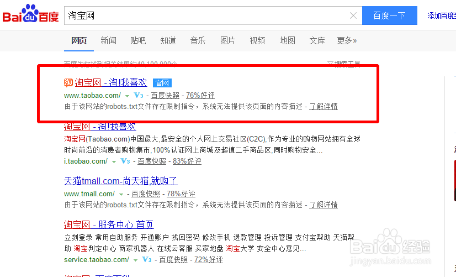This screenshot has height=277, width=456.
Task: Switch to the 文库 tab
Action: [317, 40]
